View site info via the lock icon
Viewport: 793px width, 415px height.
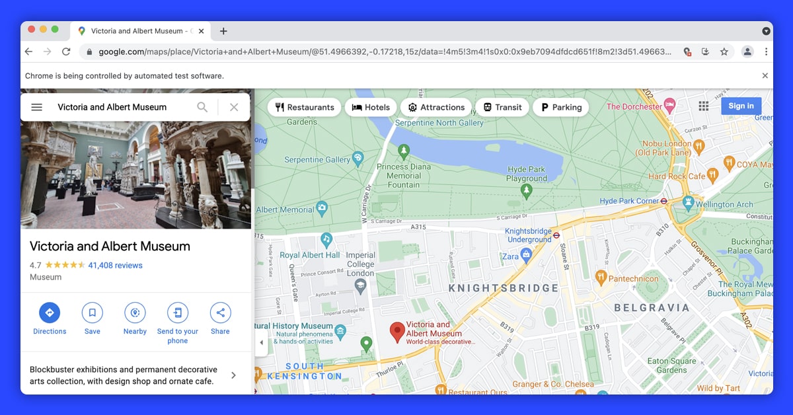[89, 52]
